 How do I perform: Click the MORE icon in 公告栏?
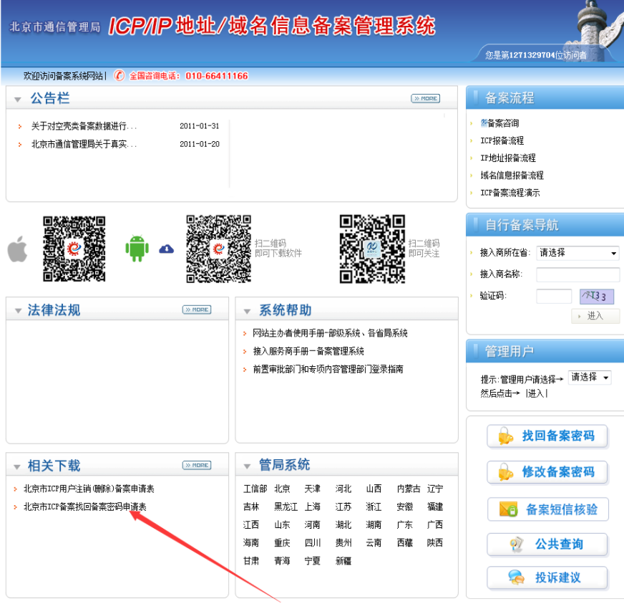coord(425,98)
